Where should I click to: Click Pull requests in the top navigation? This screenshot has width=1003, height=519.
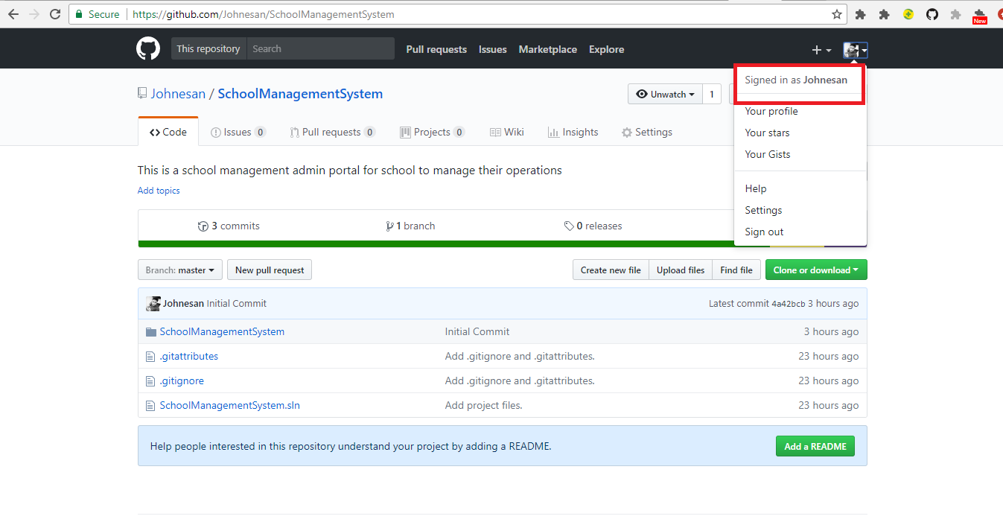point(436,49)
